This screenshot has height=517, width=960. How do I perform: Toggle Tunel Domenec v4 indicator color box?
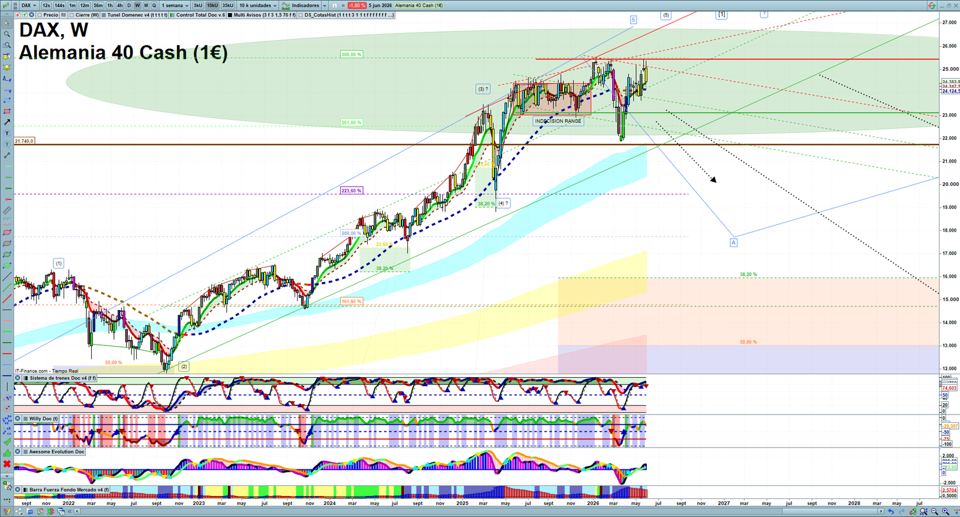[x=104, y=15]
